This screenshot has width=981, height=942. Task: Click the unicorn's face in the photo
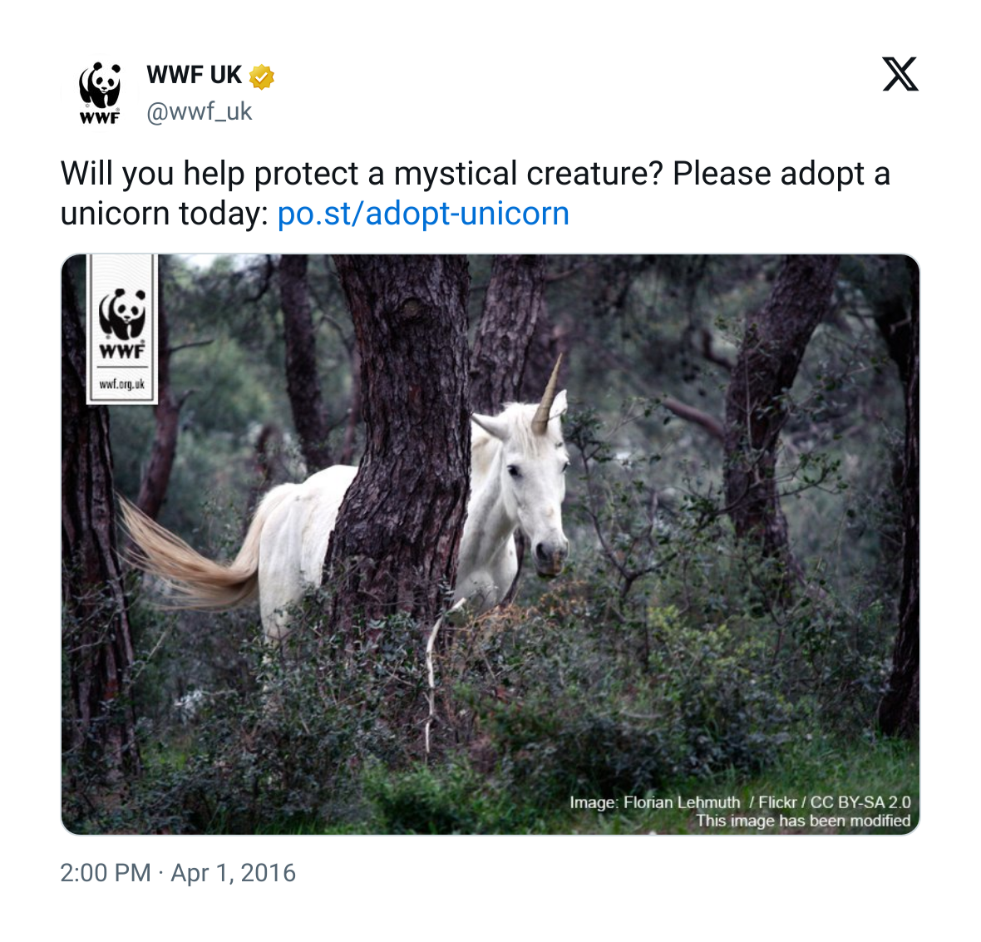[x=536, y=499]
